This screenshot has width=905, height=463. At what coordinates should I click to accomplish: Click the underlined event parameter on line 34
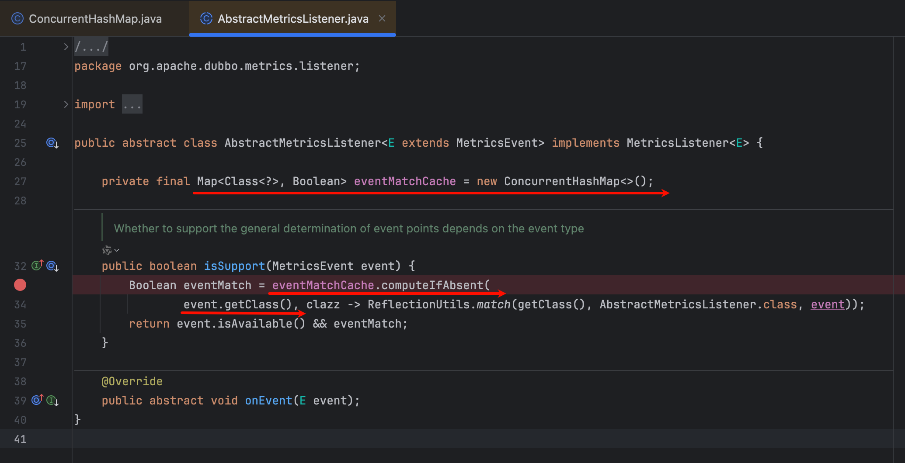point(828,304)
